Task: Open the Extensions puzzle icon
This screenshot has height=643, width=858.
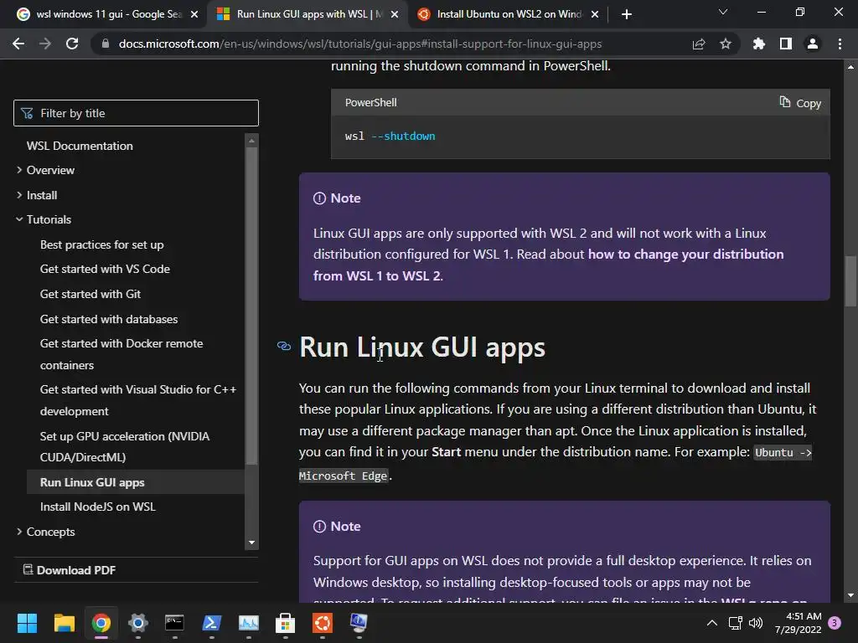Action: pos(758,44)
